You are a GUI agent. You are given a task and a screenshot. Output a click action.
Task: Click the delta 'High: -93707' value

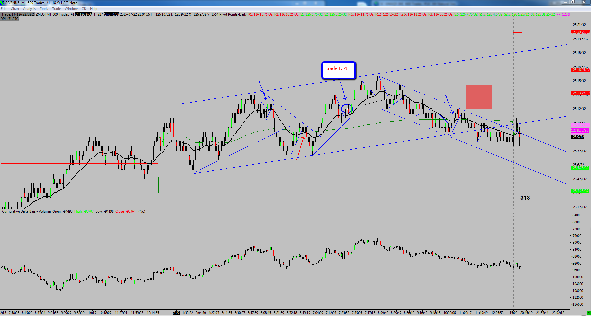84,211
